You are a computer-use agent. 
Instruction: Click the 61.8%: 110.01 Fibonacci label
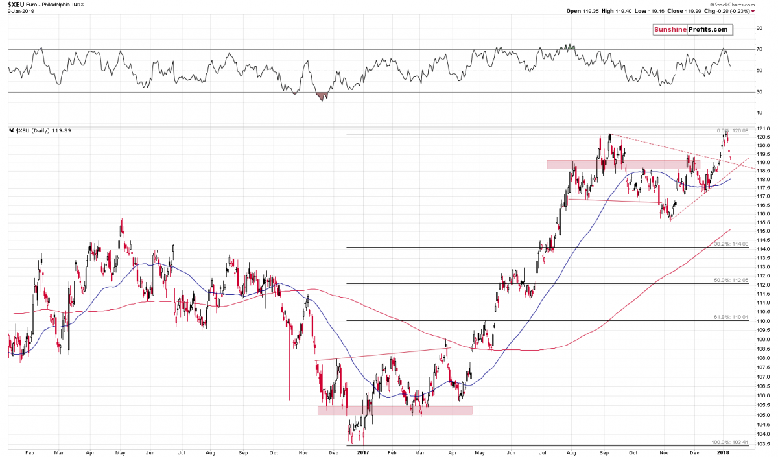click(x=731, y=318)
